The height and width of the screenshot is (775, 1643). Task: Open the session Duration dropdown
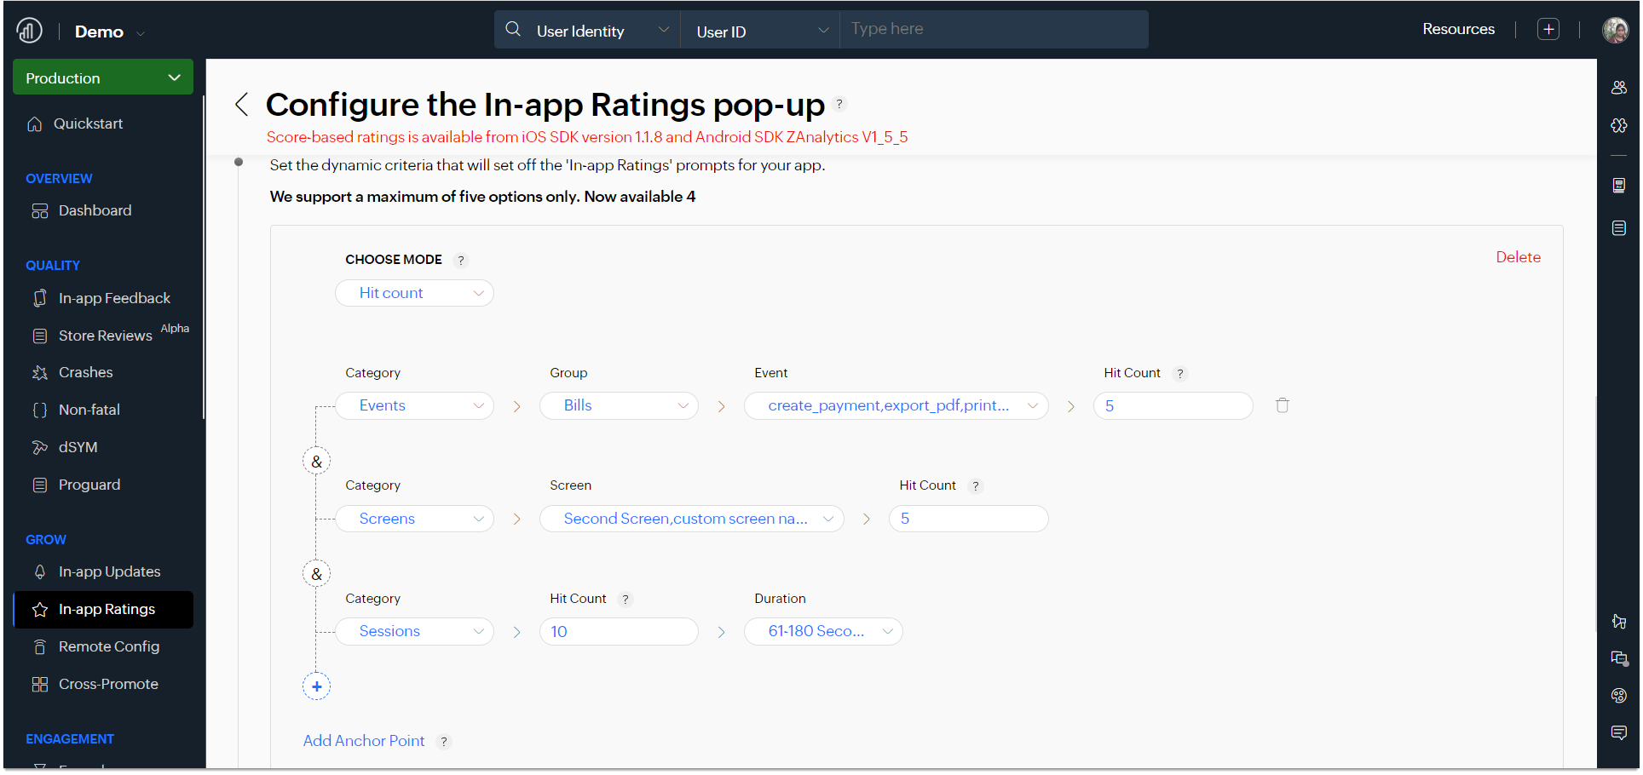(823, 631)
